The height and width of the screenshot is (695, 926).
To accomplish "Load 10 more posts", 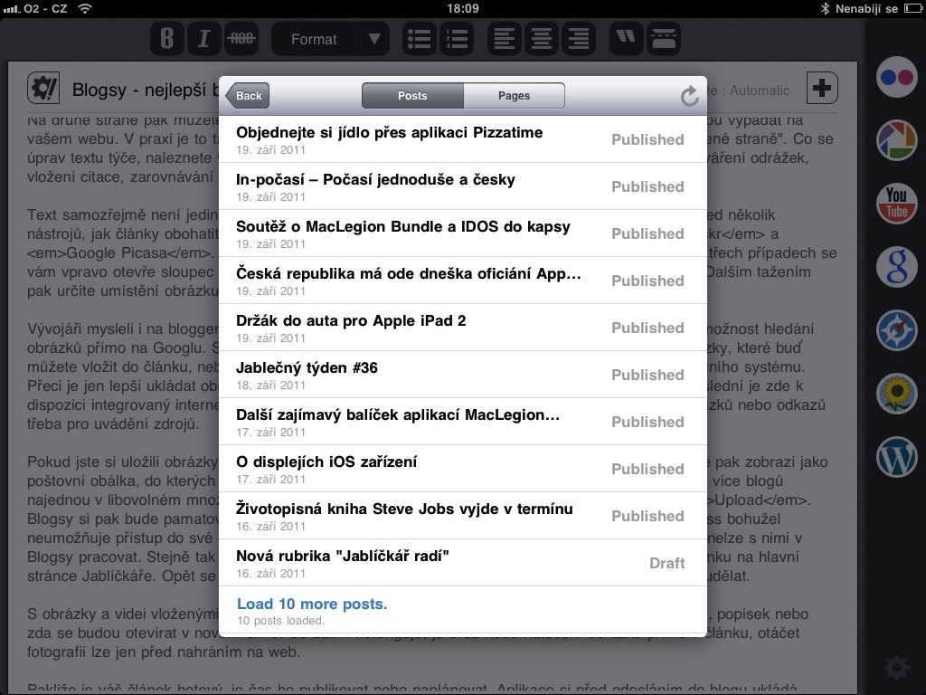I will point(312,605).
